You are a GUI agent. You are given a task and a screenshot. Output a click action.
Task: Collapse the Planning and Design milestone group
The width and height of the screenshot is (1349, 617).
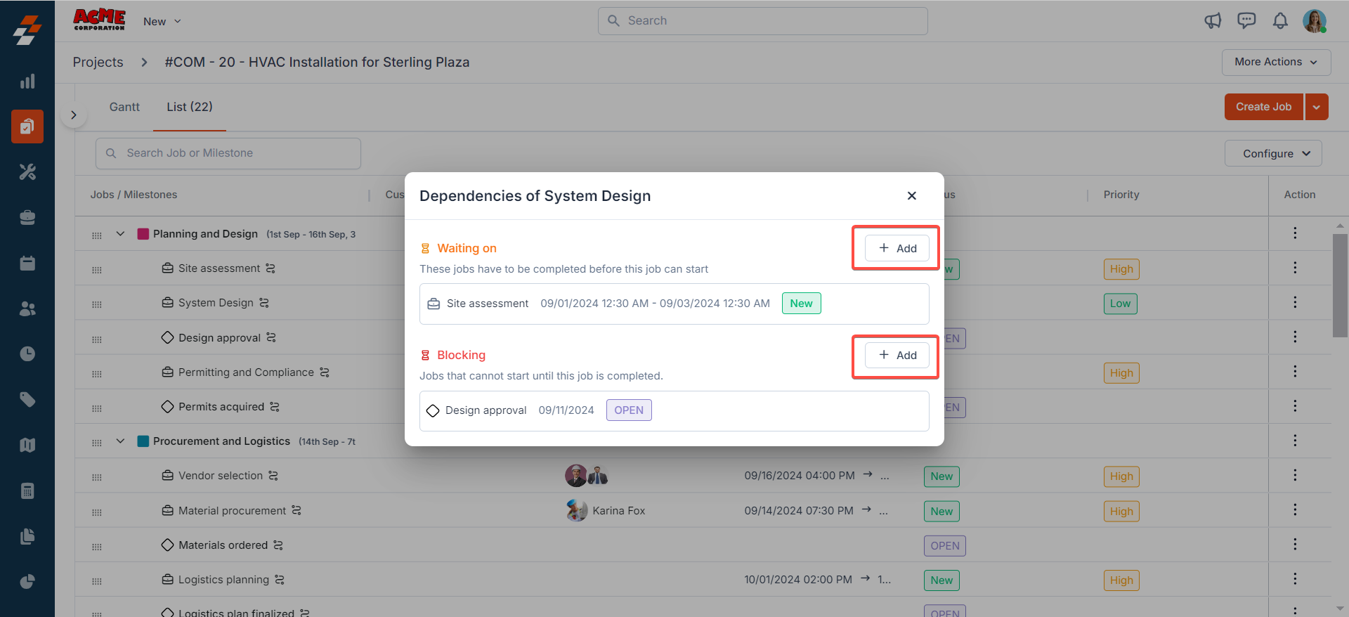point(120,234)
